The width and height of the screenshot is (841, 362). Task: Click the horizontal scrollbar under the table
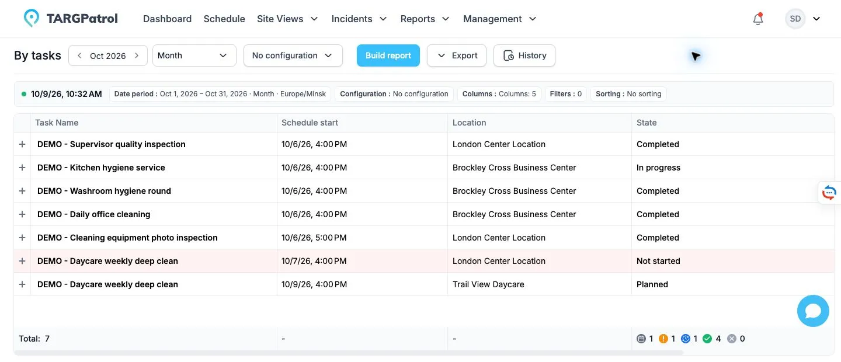349,353
